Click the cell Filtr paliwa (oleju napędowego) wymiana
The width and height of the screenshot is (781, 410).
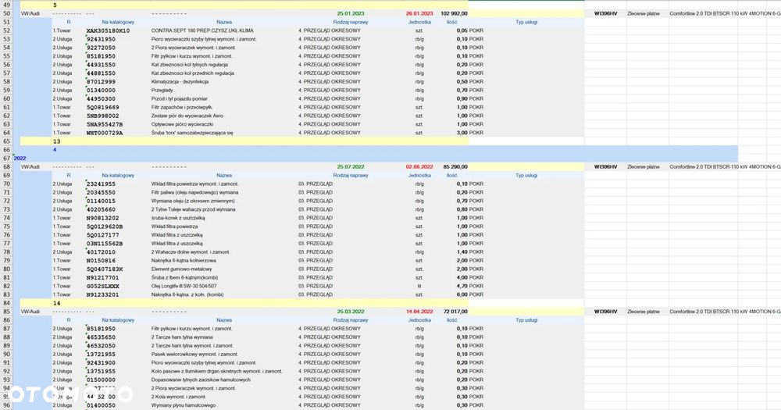[194, 192]
